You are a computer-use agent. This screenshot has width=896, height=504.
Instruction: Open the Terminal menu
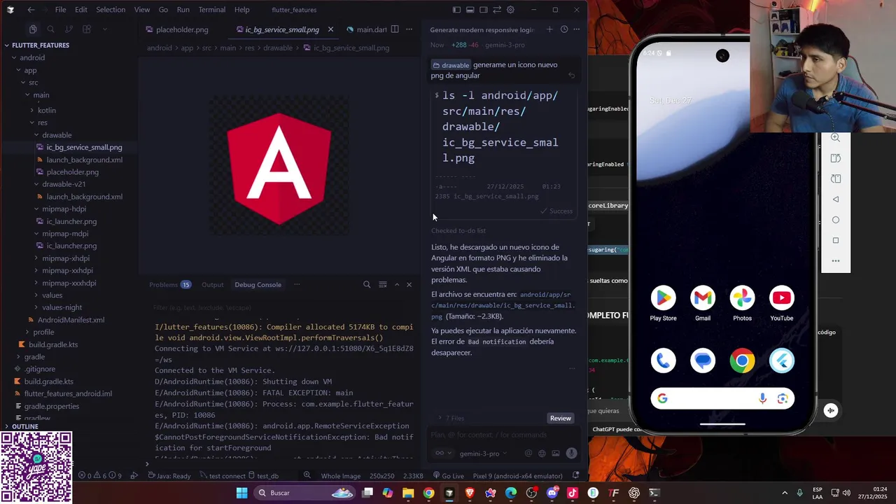pos(211,10)
